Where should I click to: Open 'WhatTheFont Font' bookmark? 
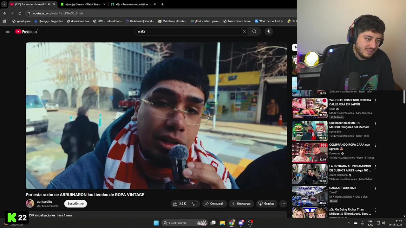pos(269,21)
